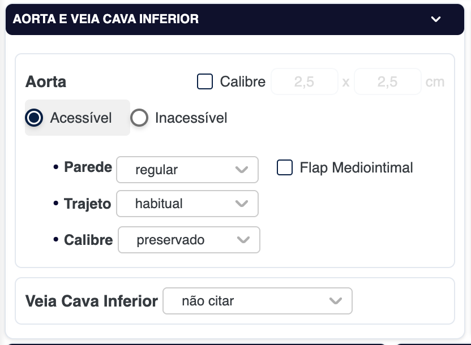
Task: Click the Veia Cava Inferior label
Action: pyautogui.click(x=92, y=301)
